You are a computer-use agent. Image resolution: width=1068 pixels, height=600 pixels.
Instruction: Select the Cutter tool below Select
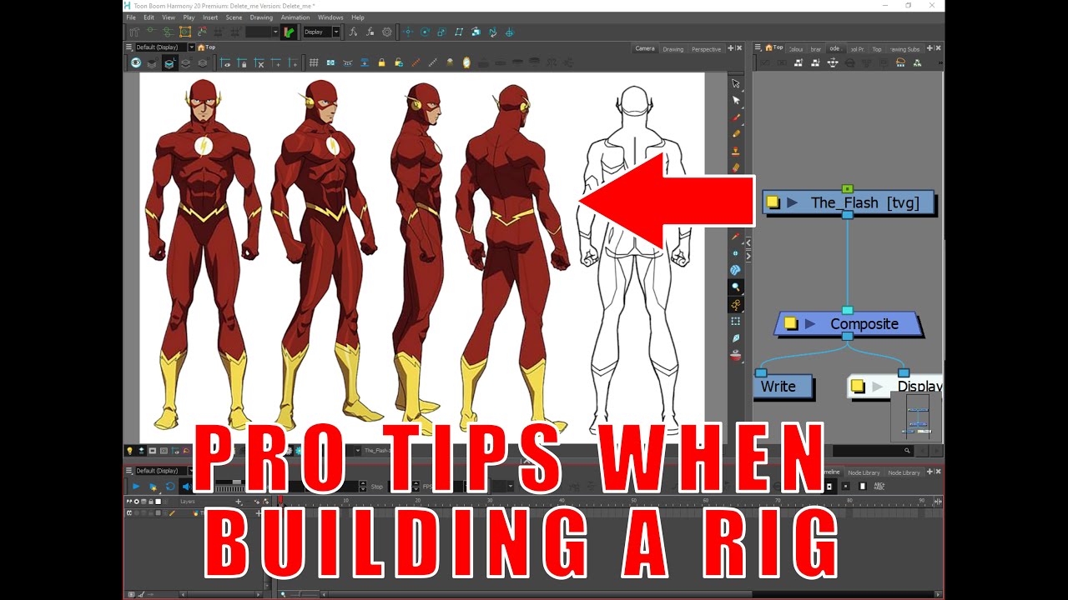(x=736, y=100)
